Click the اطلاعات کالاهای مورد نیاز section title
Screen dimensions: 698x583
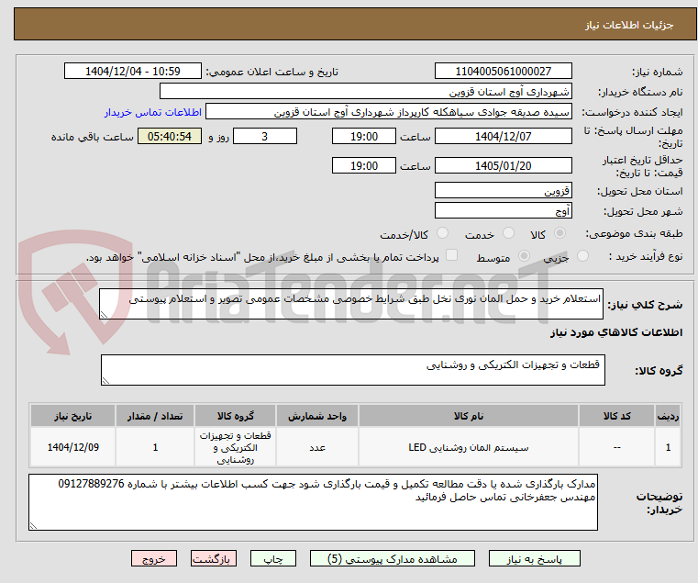point(616,332)
